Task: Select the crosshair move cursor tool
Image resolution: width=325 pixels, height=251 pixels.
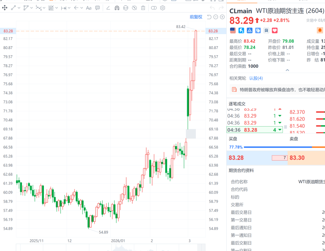Action: 5,8
